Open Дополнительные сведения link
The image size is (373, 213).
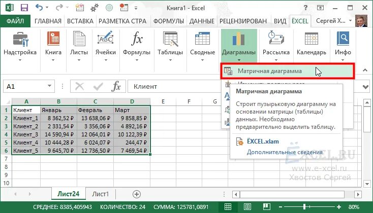pos(285,152)
